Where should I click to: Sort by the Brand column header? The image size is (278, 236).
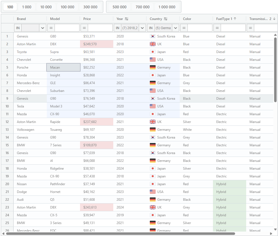(x=30, y=19)
